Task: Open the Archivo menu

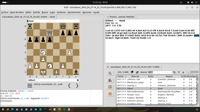Action: click(5, 12)
